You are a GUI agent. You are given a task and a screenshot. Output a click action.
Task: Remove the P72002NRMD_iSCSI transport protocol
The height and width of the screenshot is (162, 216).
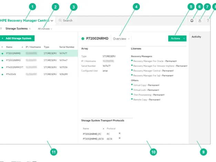tap(120, 138)
